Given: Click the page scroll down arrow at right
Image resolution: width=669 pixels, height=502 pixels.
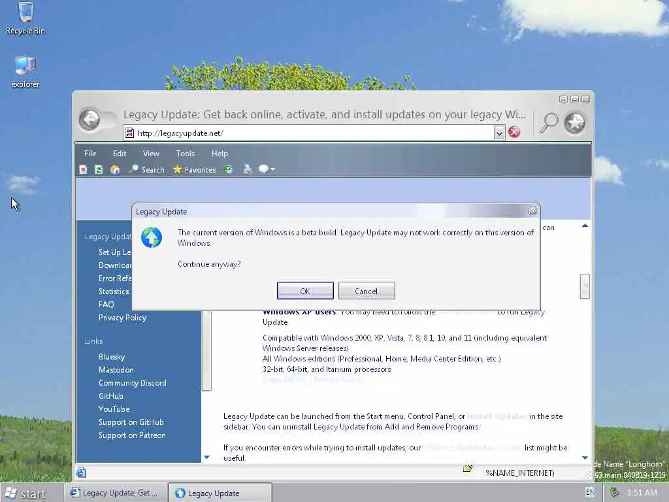Looking at the screenshot, I should pos(585,458).
